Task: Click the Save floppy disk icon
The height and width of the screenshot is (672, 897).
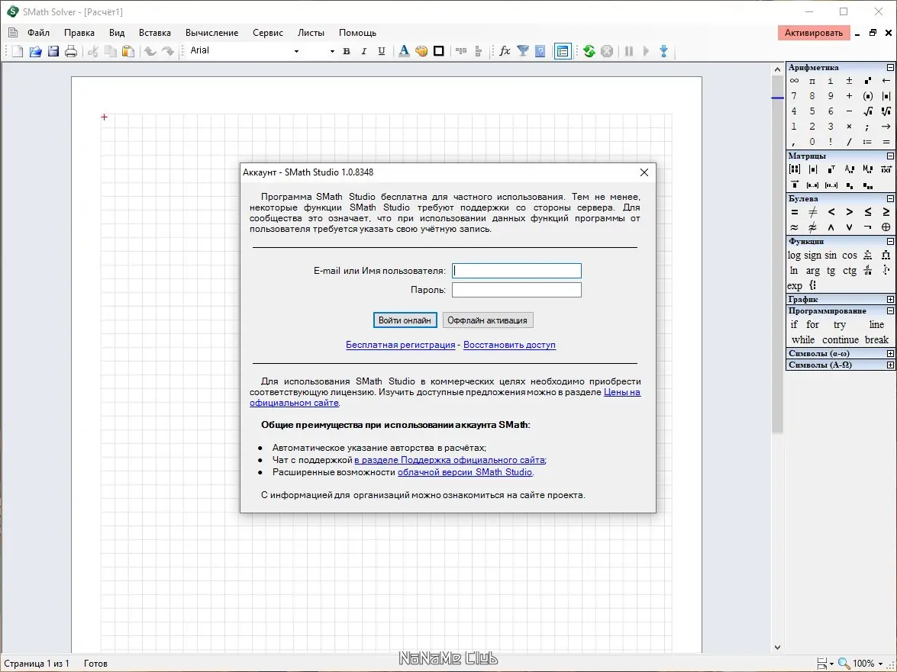Action: 53,51
